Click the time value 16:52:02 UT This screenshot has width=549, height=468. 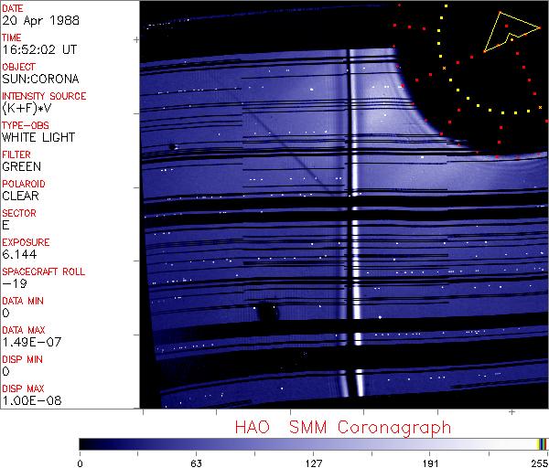click(x=38, y=50)
